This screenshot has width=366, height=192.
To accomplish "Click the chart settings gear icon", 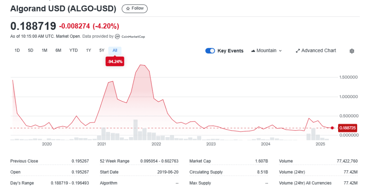I will click(x=352, y=51).
